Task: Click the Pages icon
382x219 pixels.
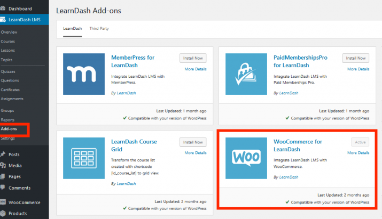Action: coord(3,176)
